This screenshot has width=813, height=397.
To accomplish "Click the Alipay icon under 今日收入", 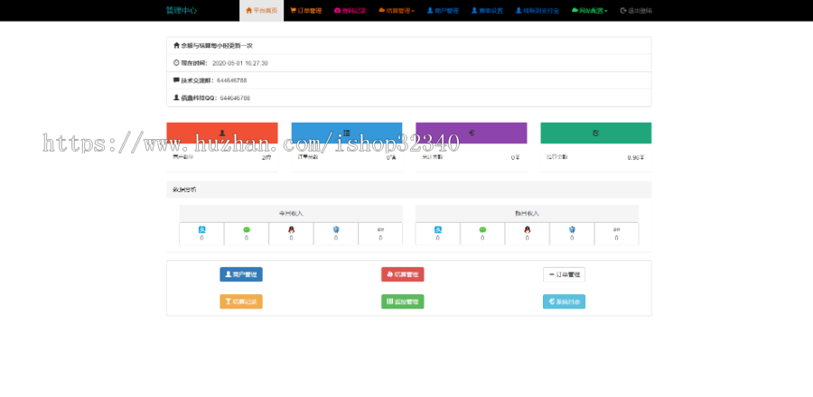I will (201, 229).
